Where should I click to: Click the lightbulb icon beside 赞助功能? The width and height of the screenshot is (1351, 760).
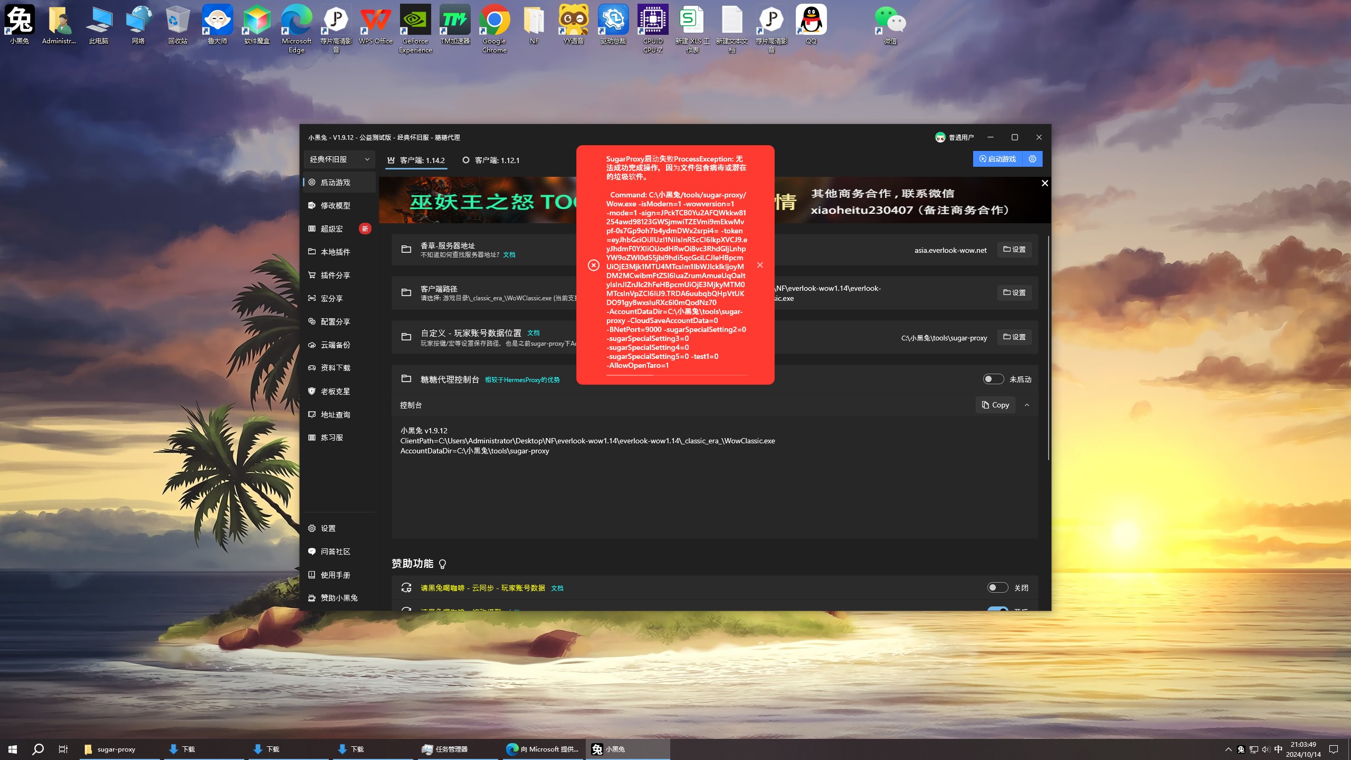(x=443, y=564)
